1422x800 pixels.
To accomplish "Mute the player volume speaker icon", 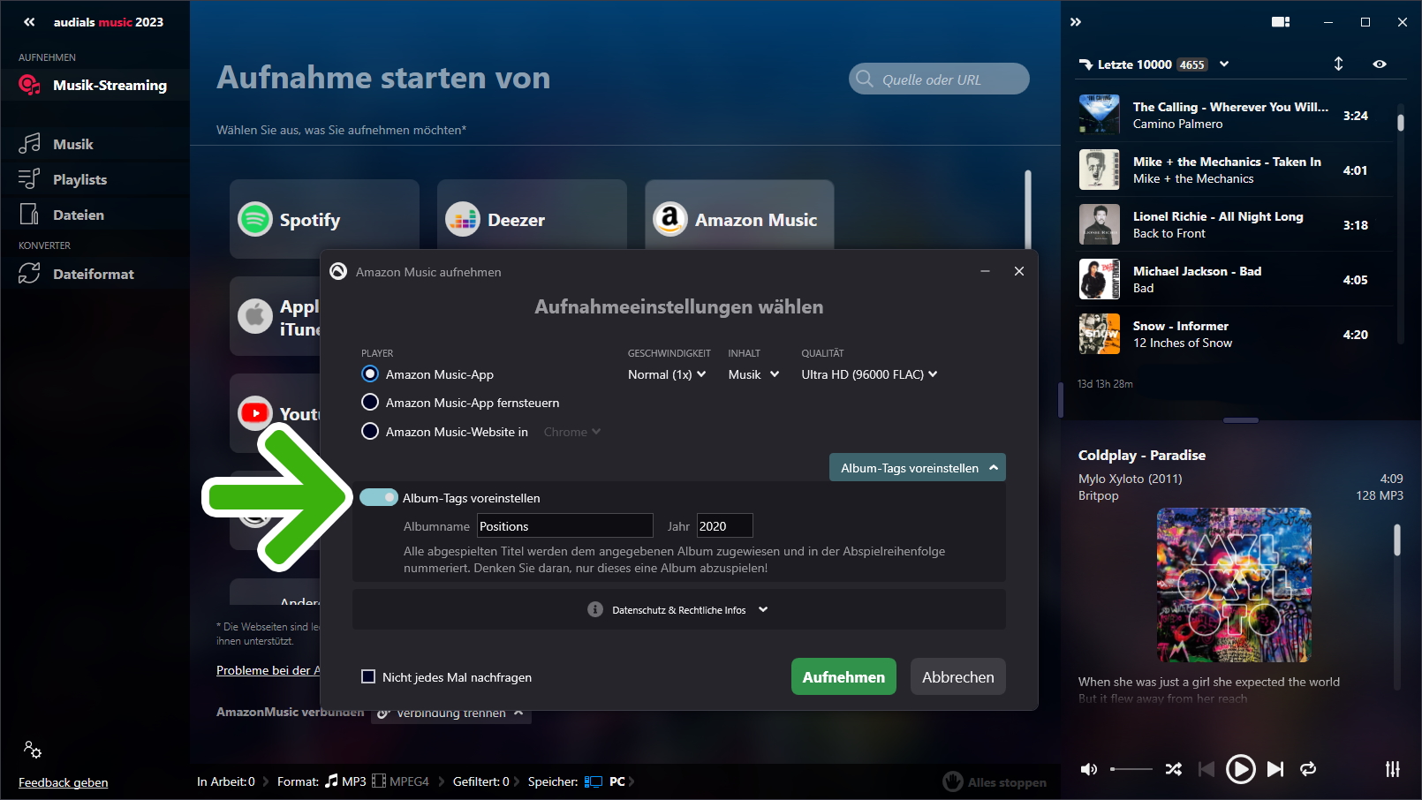I will 1089,769.
